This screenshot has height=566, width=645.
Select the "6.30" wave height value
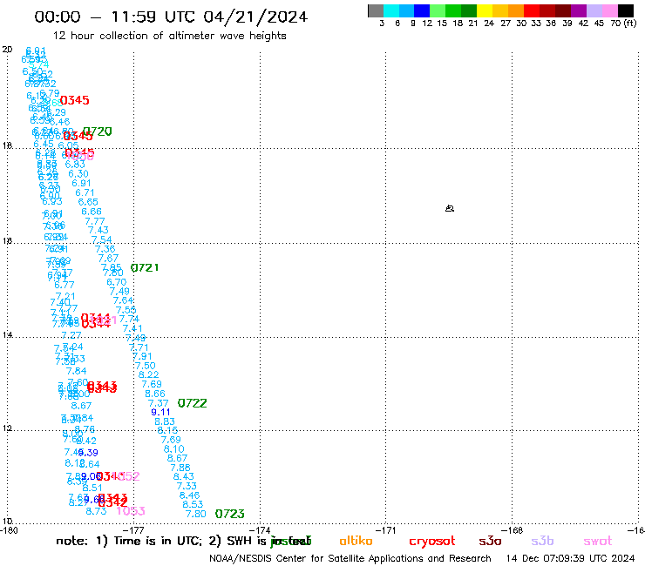[78, 174]
